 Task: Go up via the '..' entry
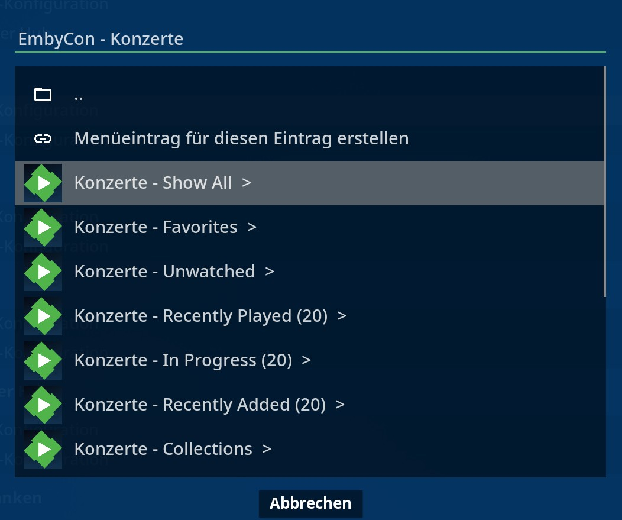(309, 95)
